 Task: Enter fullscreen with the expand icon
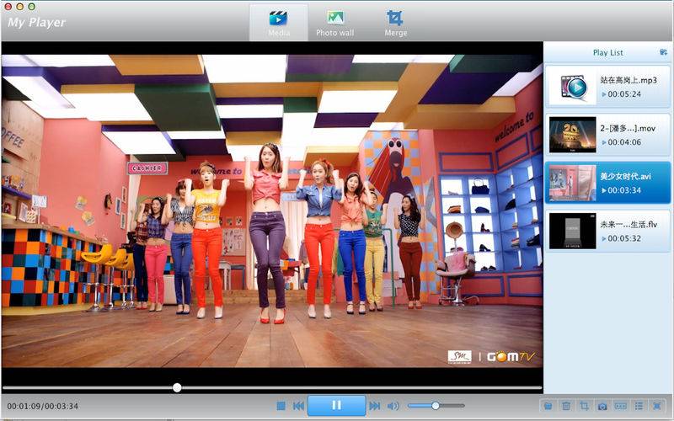point(657,406)
